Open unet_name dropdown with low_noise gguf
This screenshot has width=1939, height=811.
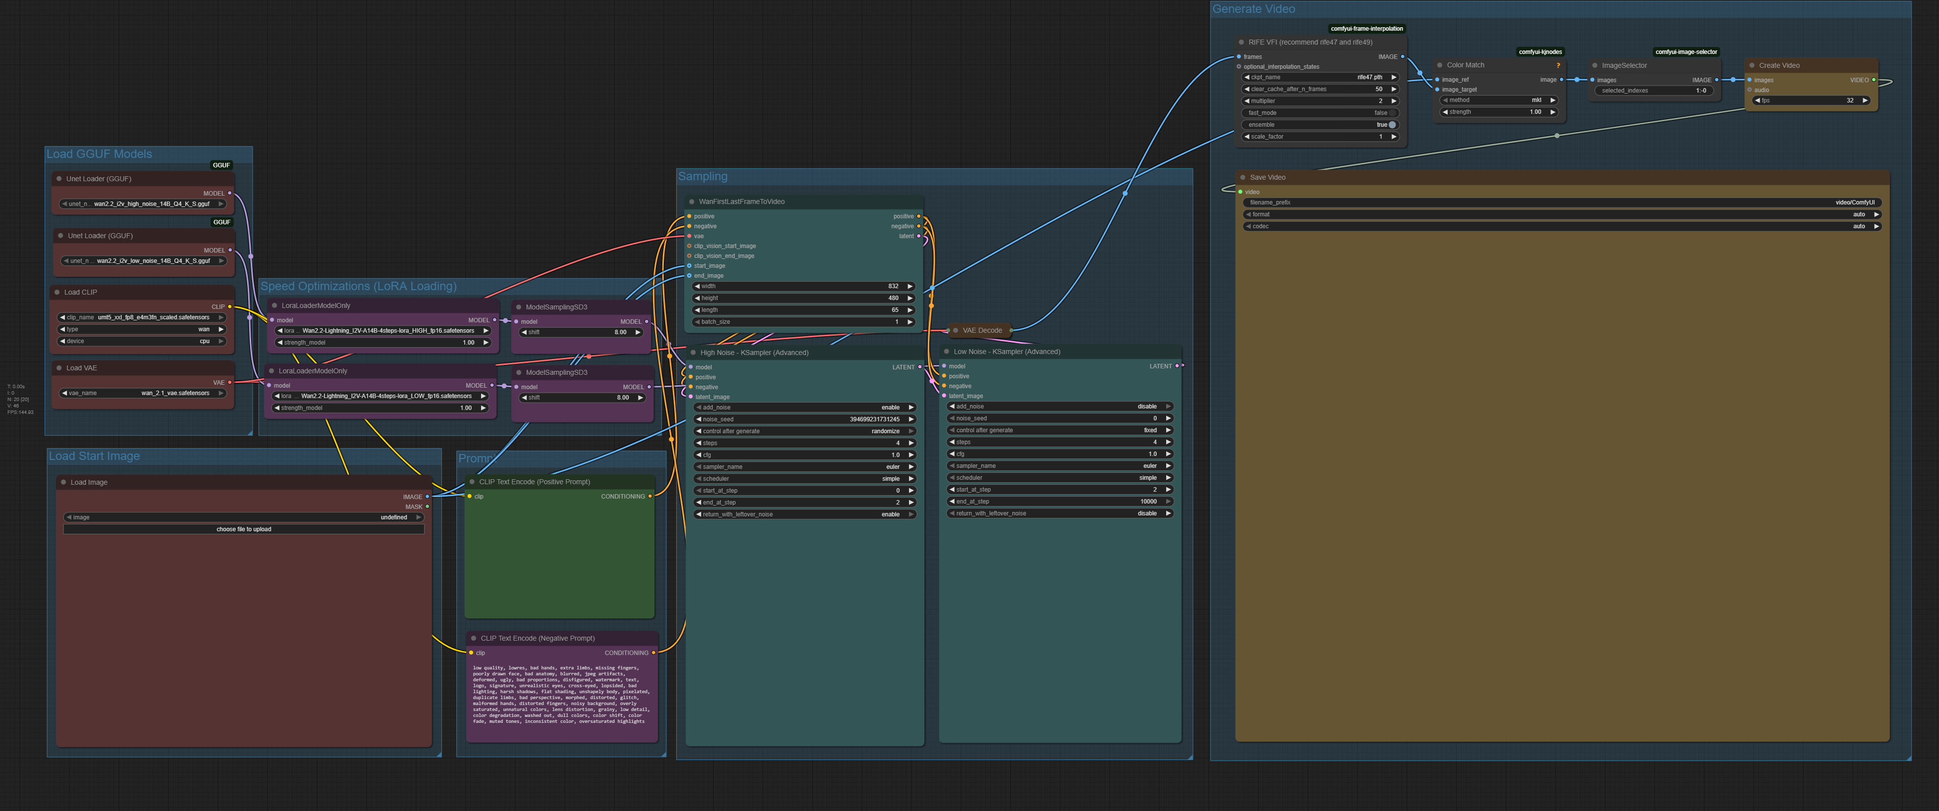tap(143, 261)
